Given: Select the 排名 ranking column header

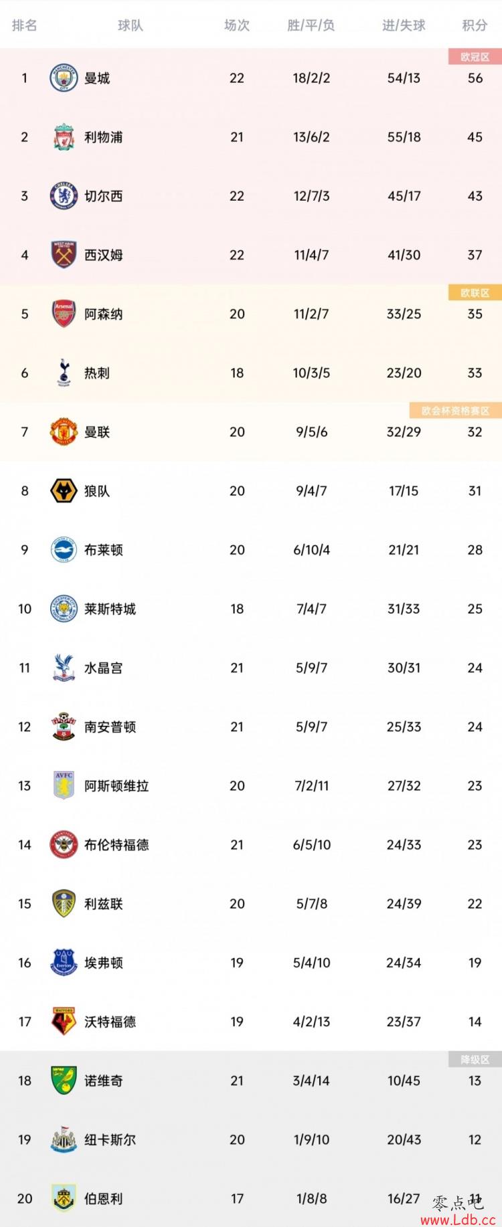Looking at the screenshot, I should tap(25, 25).
